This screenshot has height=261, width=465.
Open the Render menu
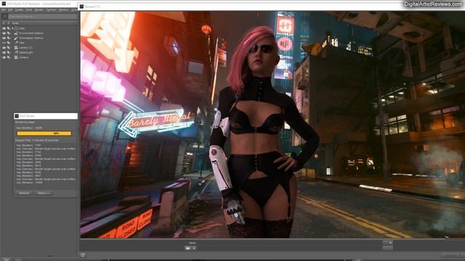coord(39,9)
